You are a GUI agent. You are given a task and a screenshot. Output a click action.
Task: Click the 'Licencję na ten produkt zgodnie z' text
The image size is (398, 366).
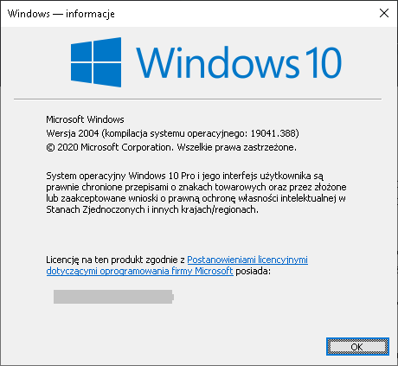click(115, 260)
